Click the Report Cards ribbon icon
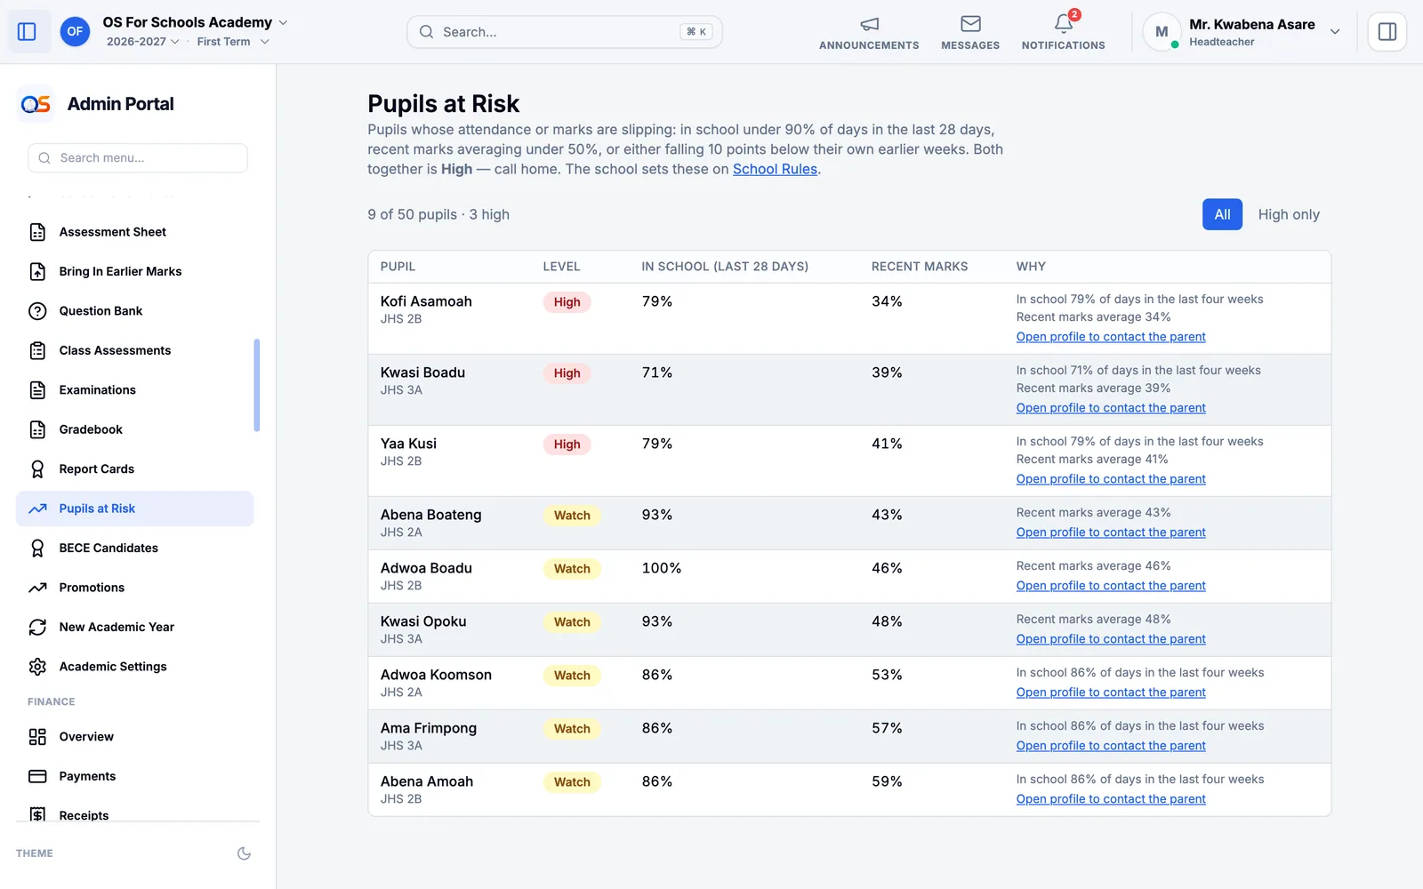Screen dimensions: 1423x889 tap(37, 469)
